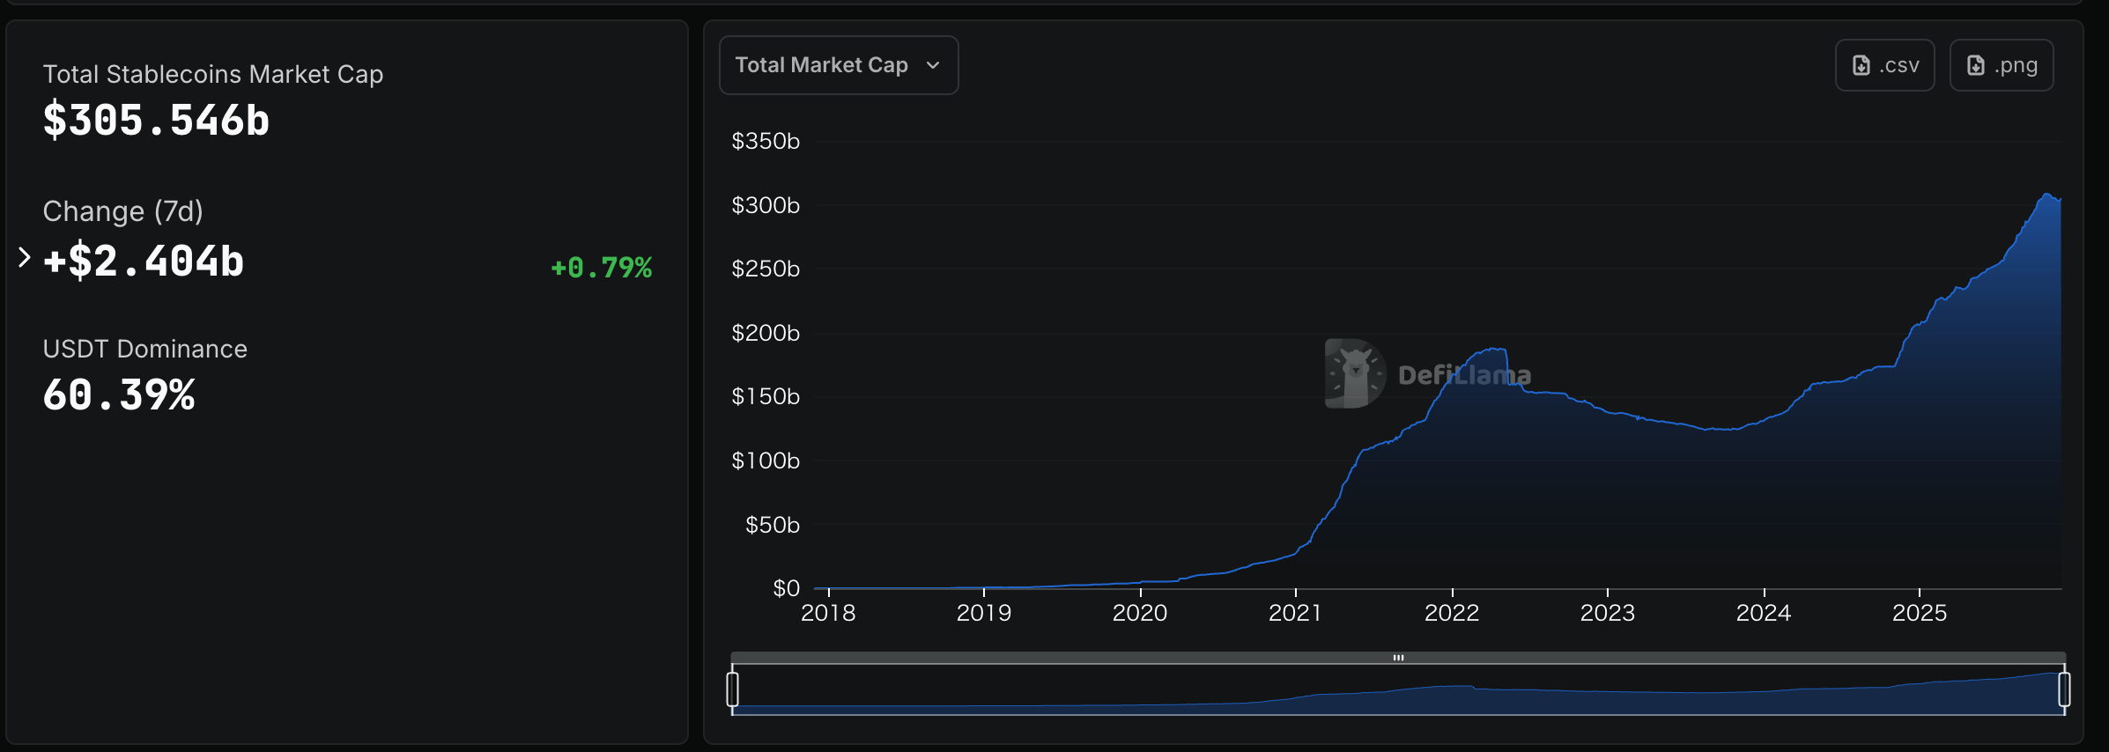Click the green +0.79% change figure
The width and height of the screenshot is (2109, 752).
point(601,267)
